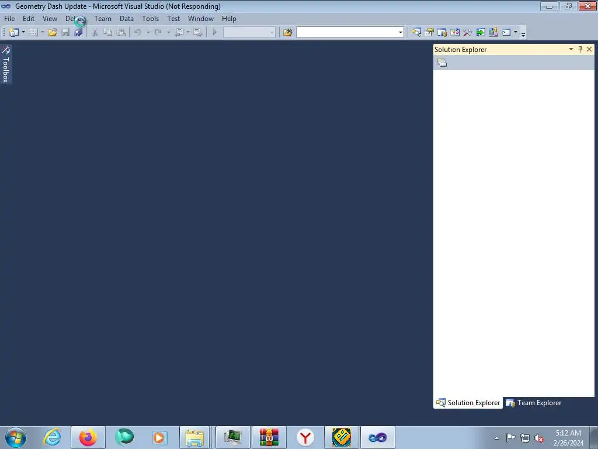The width and height of the screenshot is (598, 449).
Task: Click the Open File folder icon
Action: [x=53, y=33]
